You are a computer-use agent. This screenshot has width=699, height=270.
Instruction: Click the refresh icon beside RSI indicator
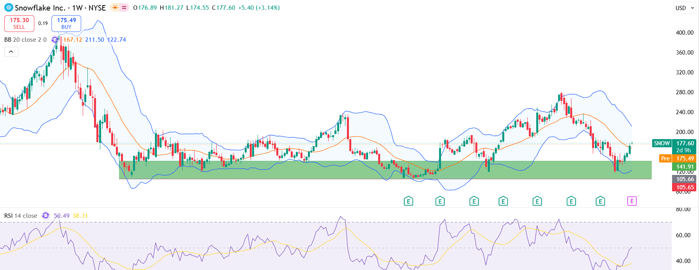pos(46,215)
